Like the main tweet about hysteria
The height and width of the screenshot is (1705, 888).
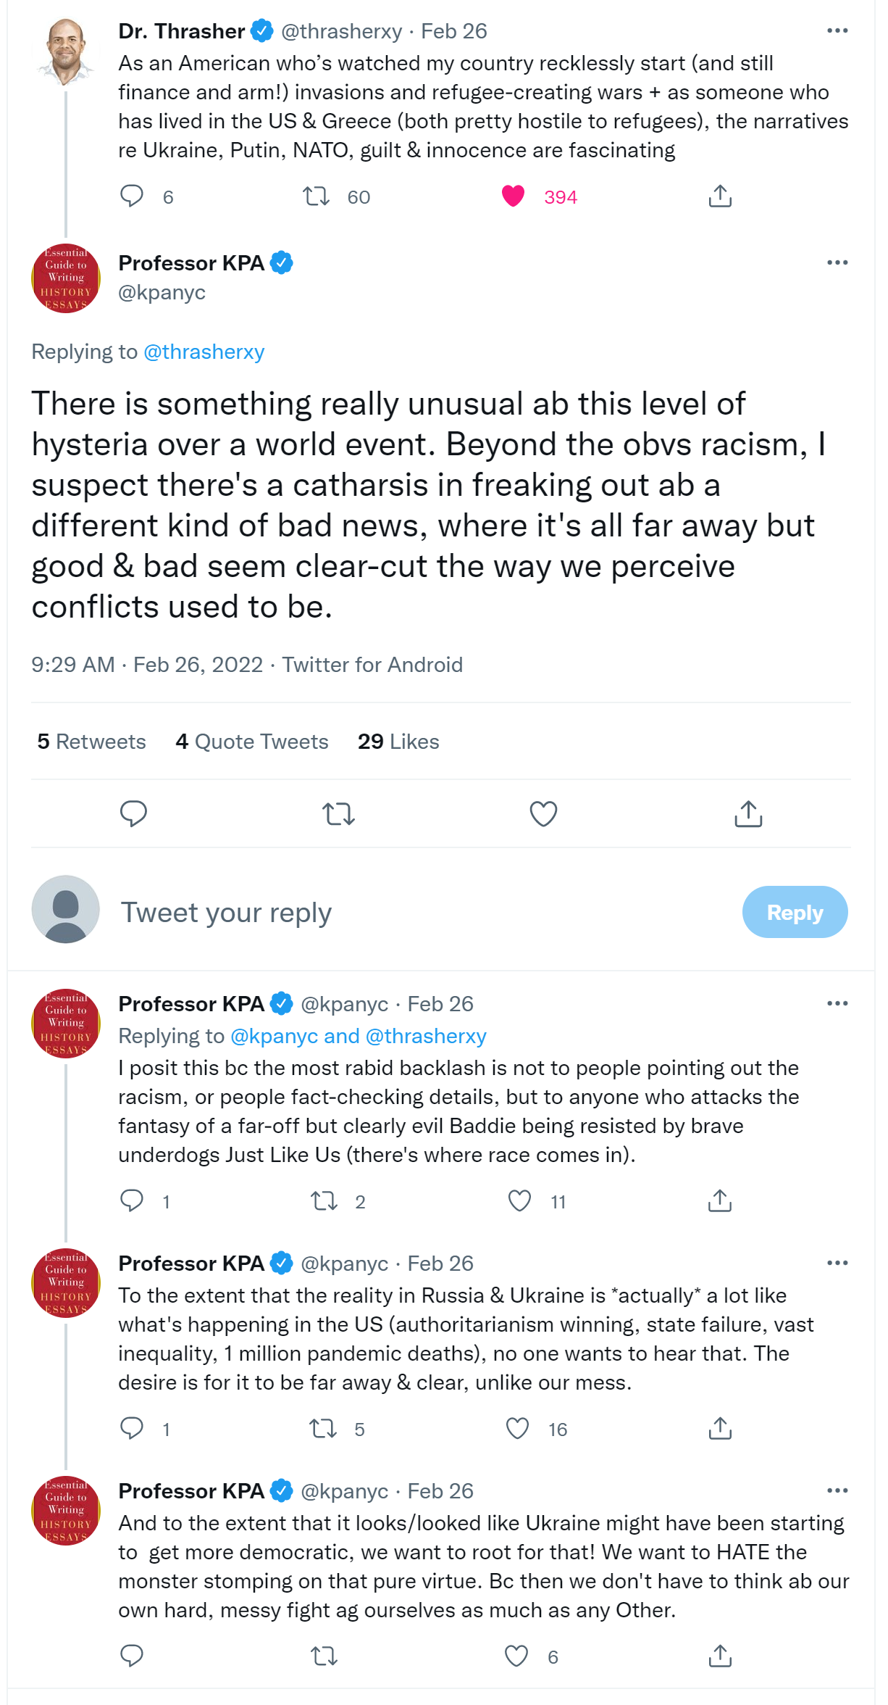[x=543, y=814]
